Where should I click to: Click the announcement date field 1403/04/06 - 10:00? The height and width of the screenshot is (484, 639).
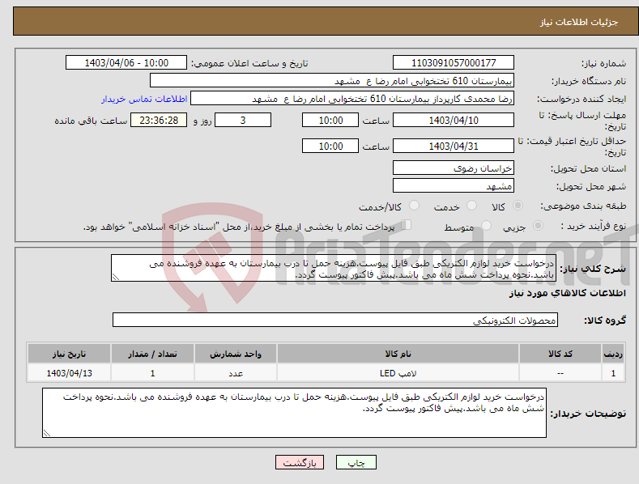click(126, 63)
